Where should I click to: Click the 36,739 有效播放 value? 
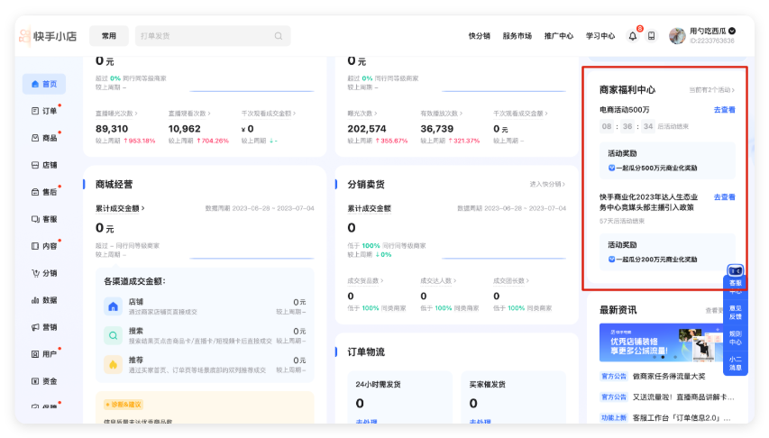click(x=437, y=129)
